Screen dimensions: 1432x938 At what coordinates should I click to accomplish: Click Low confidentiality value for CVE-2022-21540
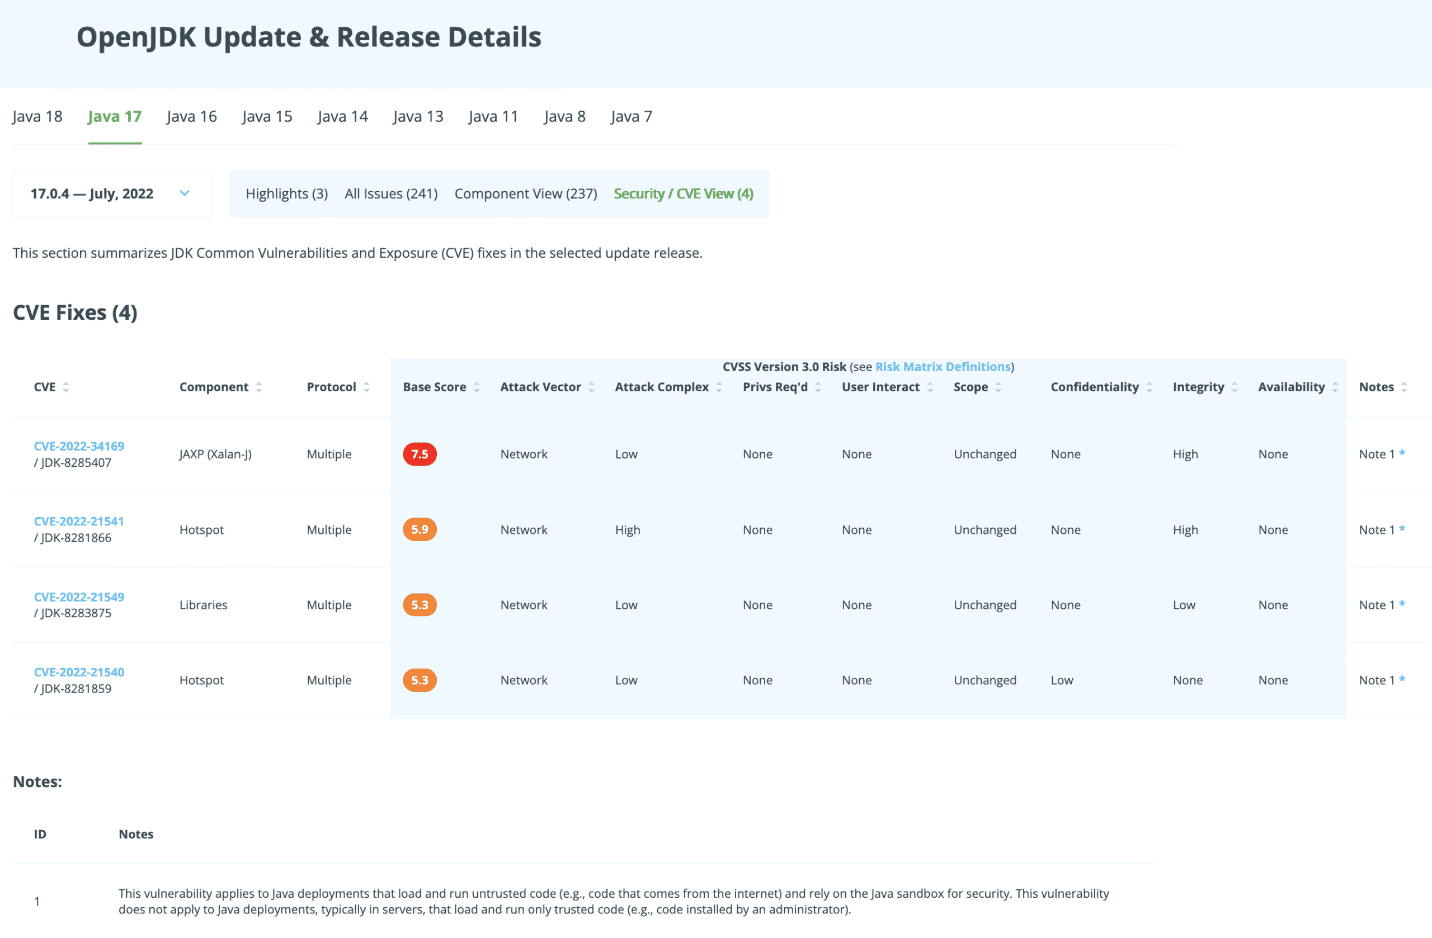pyautogui.click(x=1062, y=680)
